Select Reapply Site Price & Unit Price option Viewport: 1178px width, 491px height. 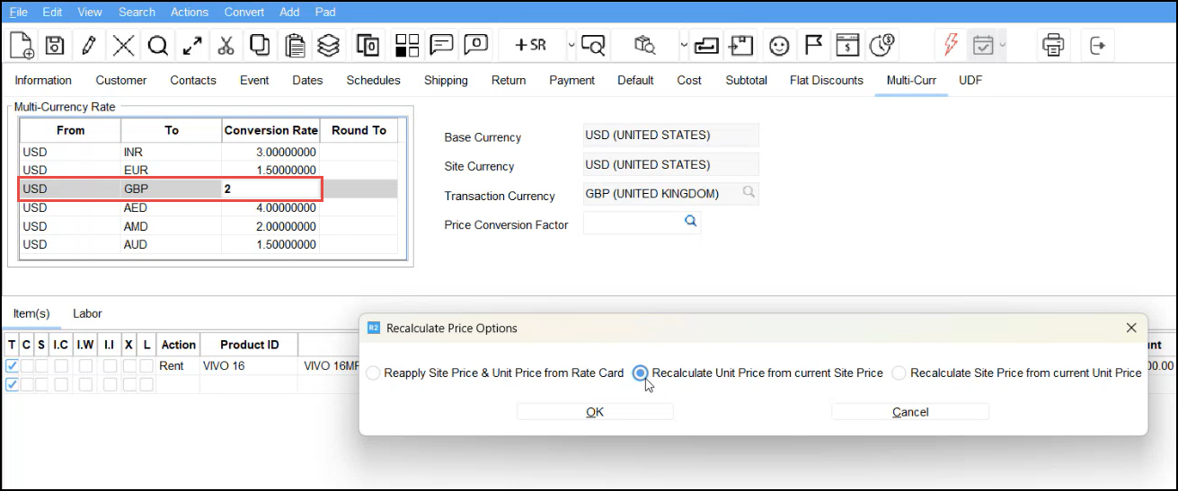tap(374, 373)
